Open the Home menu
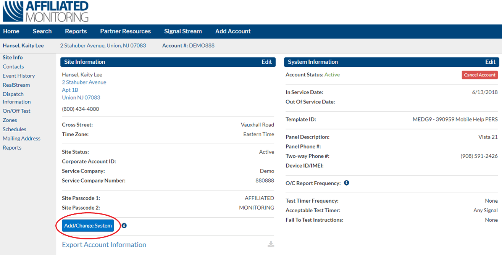Screen dimensions: 502x255 point(11,31)
